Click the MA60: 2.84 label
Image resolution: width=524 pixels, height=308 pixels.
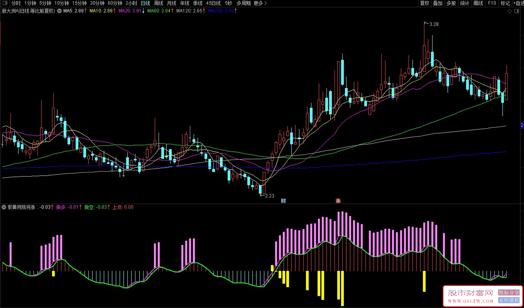click(159, 11)
